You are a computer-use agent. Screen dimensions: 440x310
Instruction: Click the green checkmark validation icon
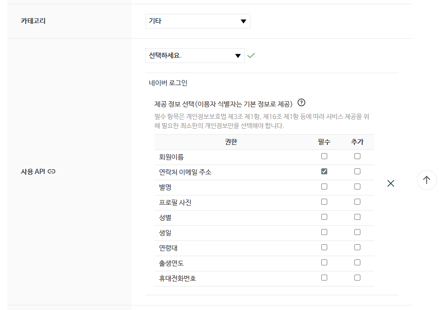251,56
